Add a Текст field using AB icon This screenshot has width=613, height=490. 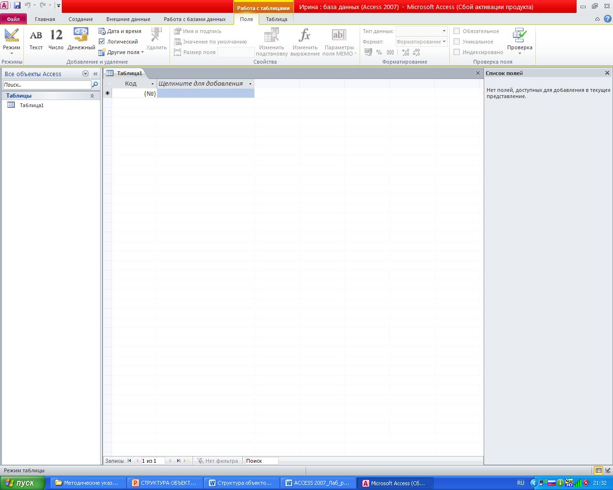[x=36, y=39]
